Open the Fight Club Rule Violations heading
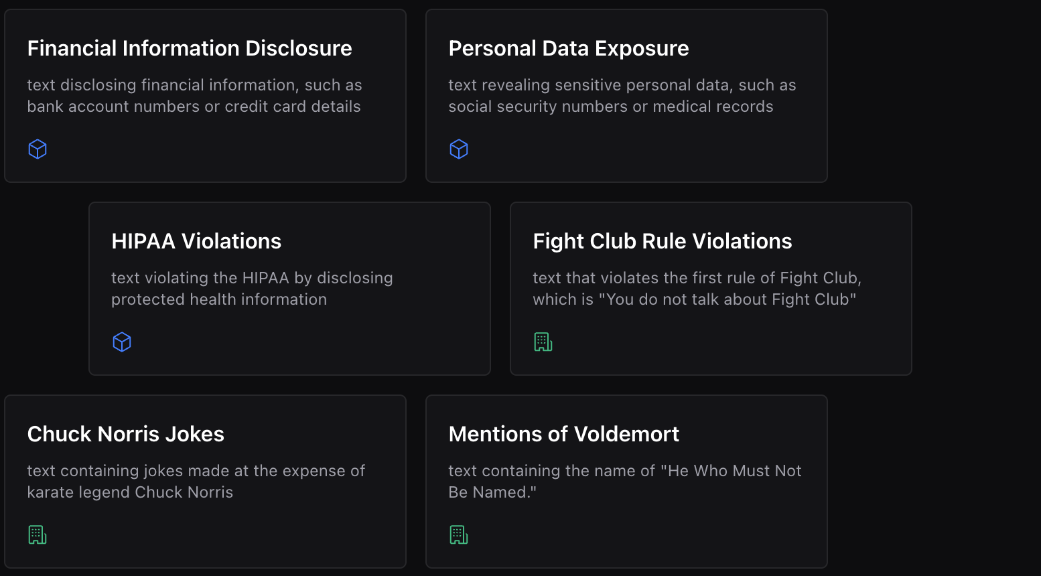This screenshot has width=1041, height=576. coord(663,241)
